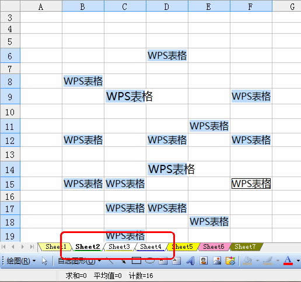
Task: Insert picture from file icon
Action: coord(217,261)
